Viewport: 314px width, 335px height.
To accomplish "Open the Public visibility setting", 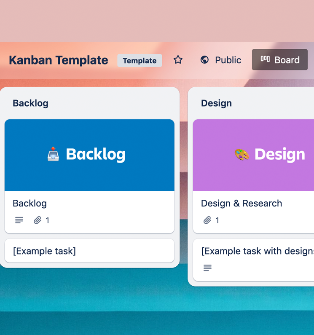I will (221, 60).
